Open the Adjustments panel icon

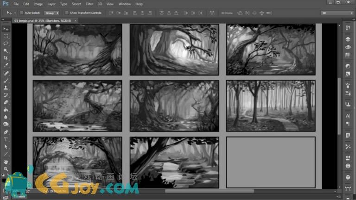click(348, 66)
